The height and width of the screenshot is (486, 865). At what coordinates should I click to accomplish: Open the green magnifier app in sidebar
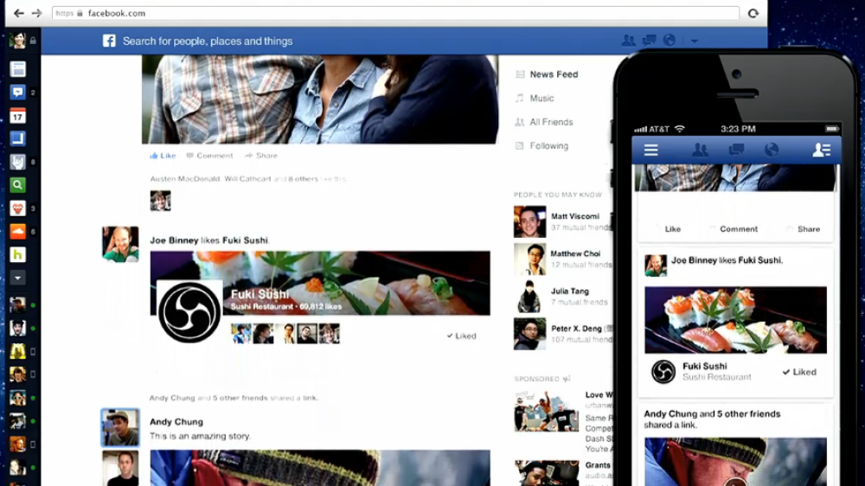tap(17, 185)
